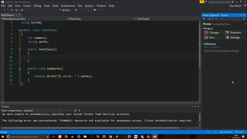Click in the Search Work Items field
The width and height of the screenshot is (247, 139).
pos(231,19)
